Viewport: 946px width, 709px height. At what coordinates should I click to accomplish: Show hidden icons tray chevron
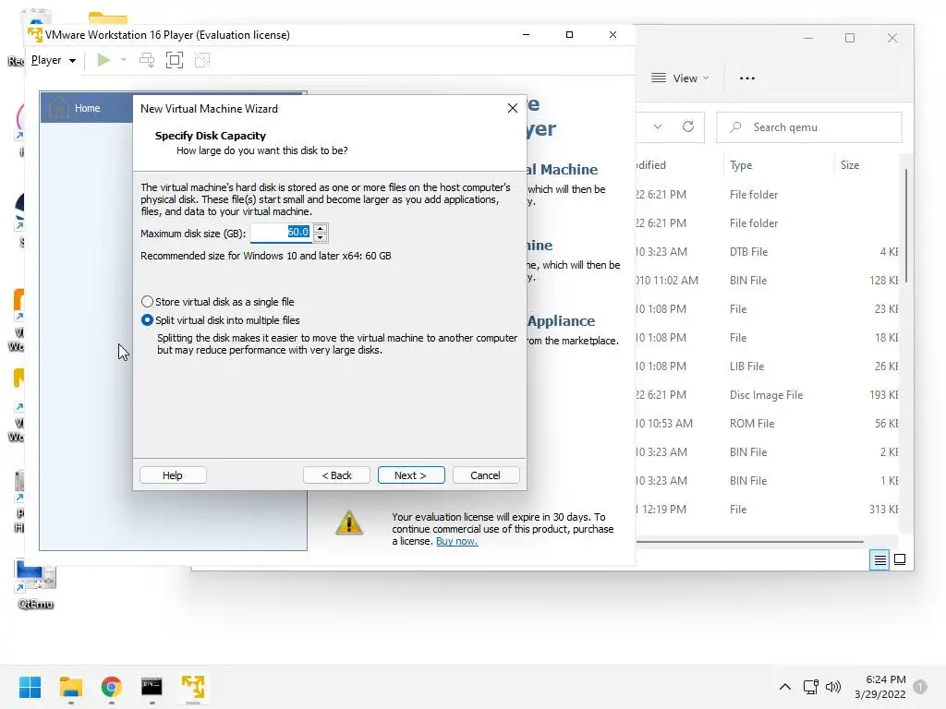point(785,687)
